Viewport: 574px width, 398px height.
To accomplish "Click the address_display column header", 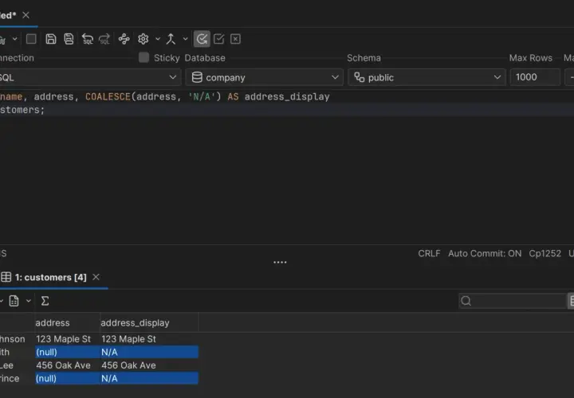I will point(149,322).
